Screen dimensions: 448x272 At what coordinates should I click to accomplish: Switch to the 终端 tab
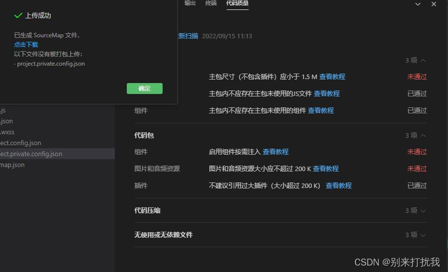click(x=211, y=3)
